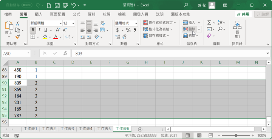Image resolution: width=272 pixels, height=139 pixels.
Task: Click the 註解 comments button
Action: (x=263, y=14)
